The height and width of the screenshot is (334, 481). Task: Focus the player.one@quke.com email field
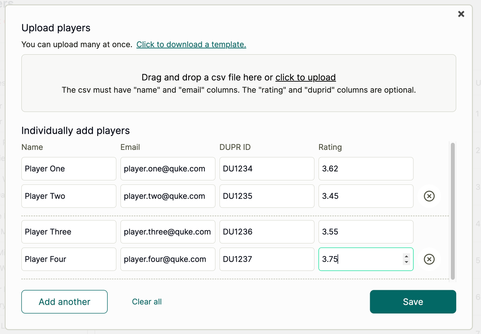(x=168, y=169)
